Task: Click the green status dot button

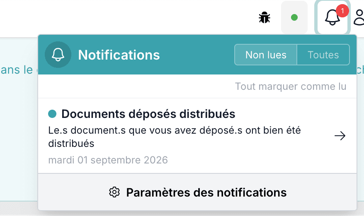Action: tap(294, 17)
